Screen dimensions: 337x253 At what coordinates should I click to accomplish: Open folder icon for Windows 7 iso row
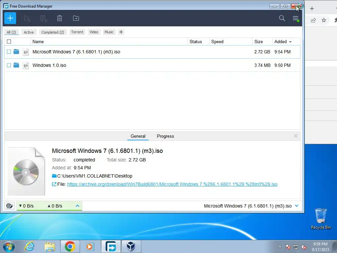(x=16, y=52)
